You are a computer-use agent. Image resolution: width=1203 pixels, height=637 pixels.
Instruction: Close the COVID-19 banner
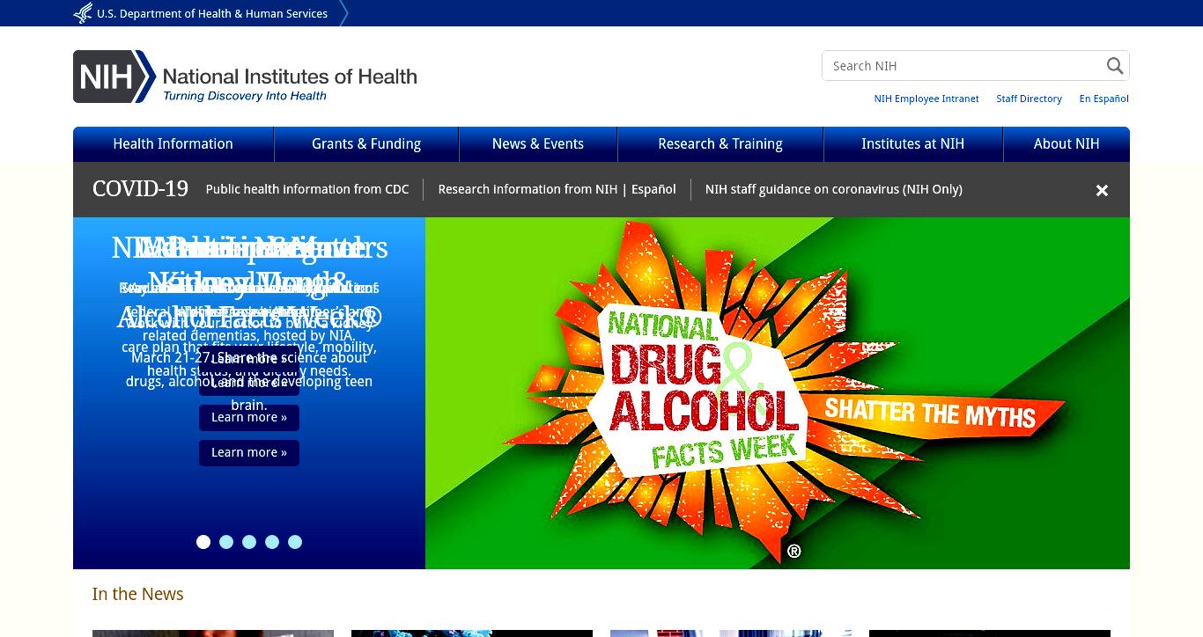pos(1102,190)
